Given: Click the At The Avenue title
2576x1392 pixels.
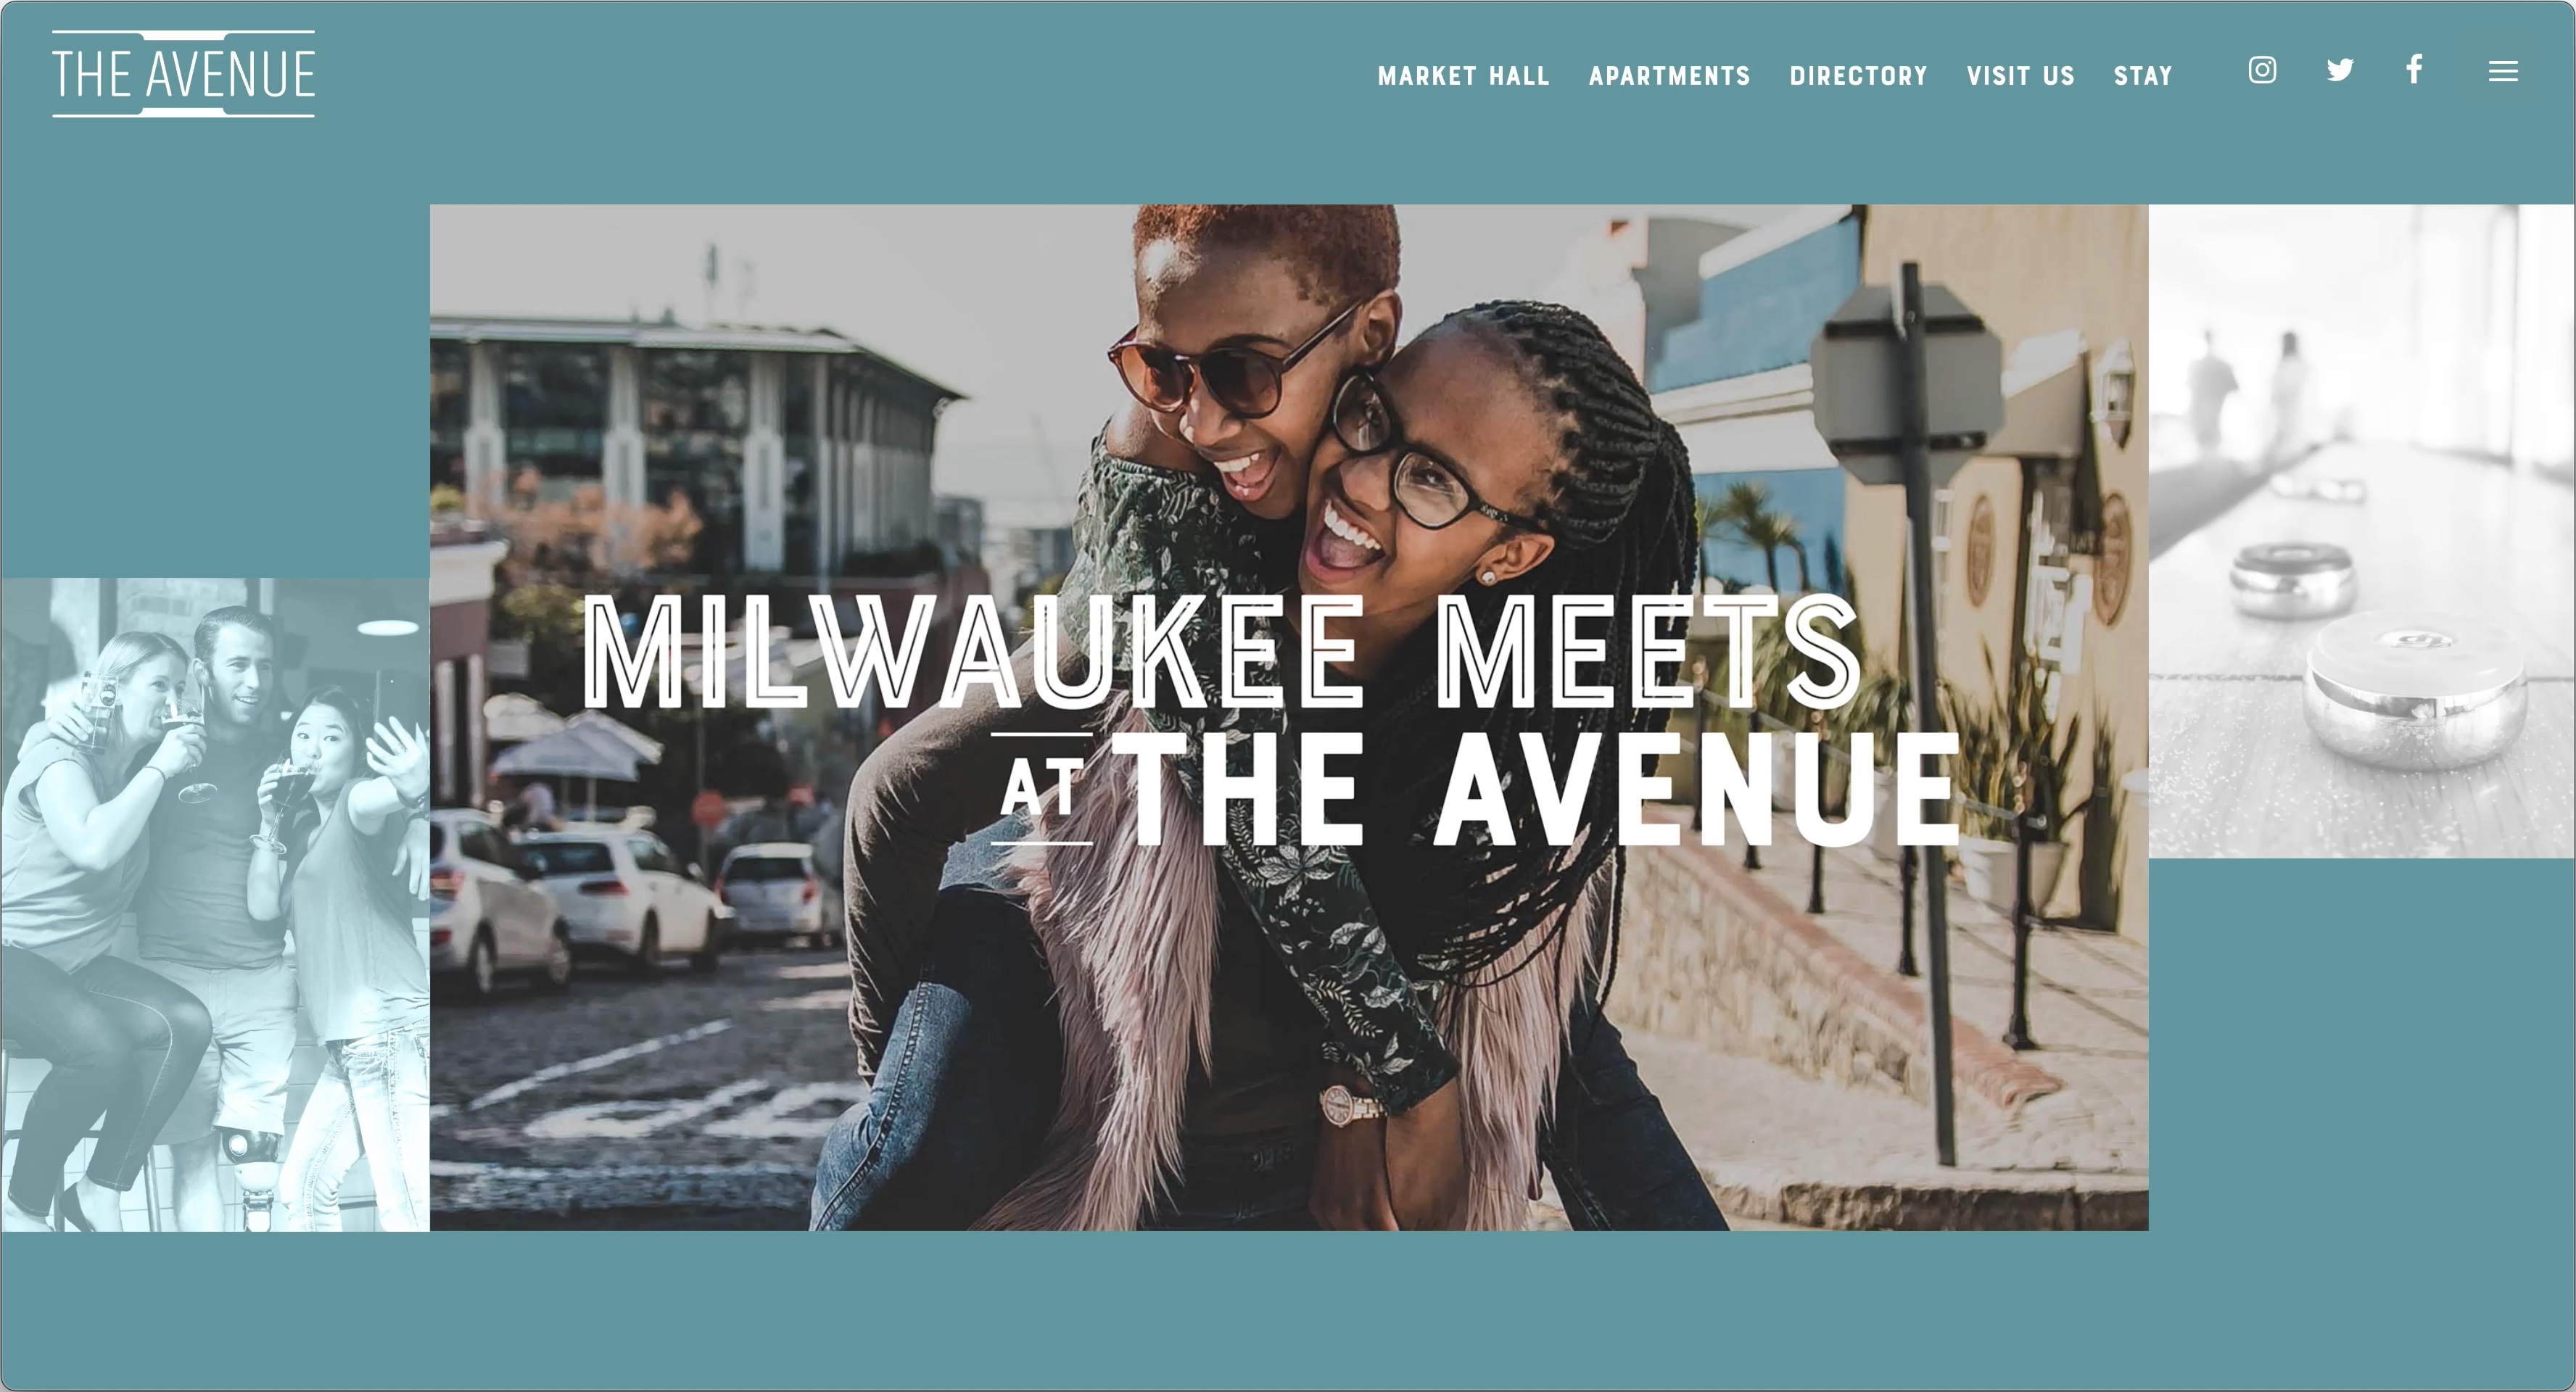Looking at the screenshot, I should (1475, 789).
